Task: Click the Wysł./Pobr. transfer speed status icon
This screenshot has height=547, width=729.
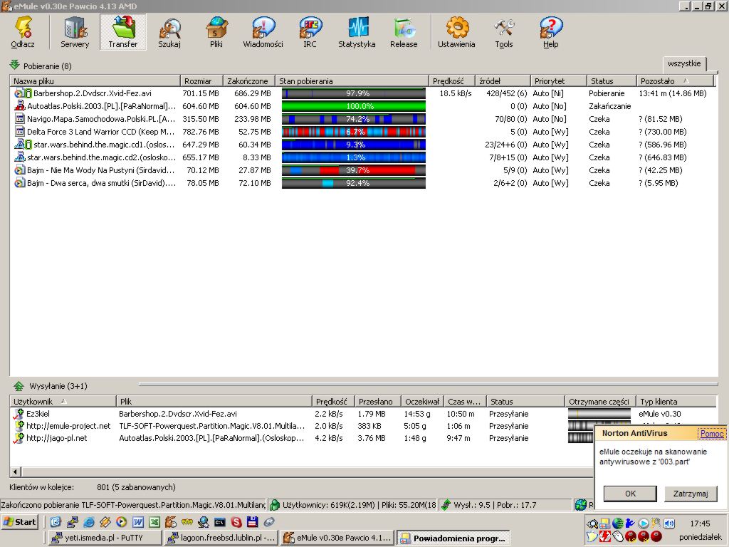Action: (446, 505)
